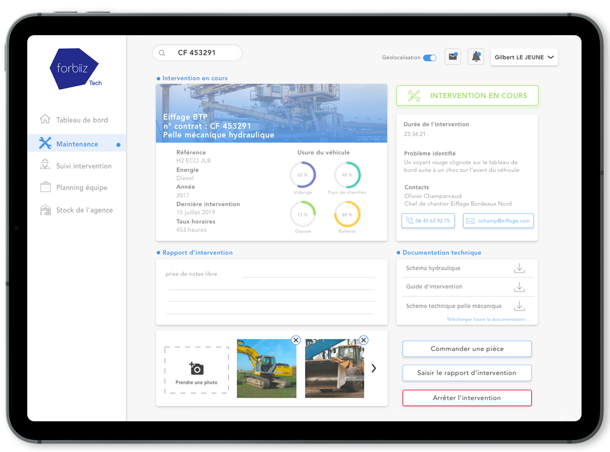Click the warehouse icon beside Stock de l'agence
This screenshot has width=610, height=452.
46,210
